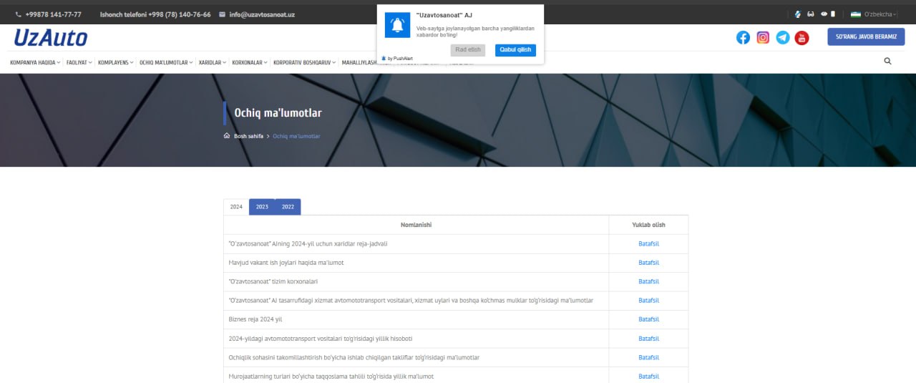Screen dimensions: 916x383
Task: Open the Instagram social icon
Action: pyautogui.click(x=763, y=37)
